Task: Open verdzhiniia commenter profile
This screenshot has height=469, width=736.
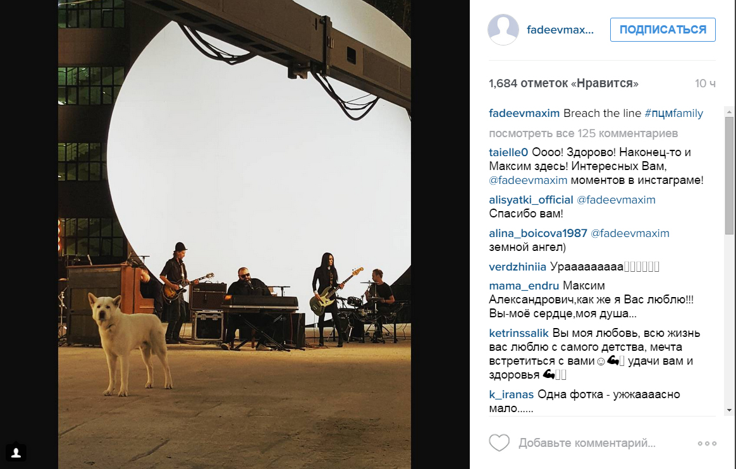Action: point(517,267)
